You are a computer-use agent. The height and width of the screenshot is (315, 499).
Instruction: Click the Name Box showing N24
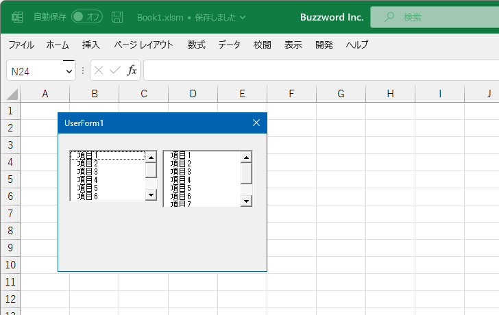pyautogui.click(x=36, y=71)
